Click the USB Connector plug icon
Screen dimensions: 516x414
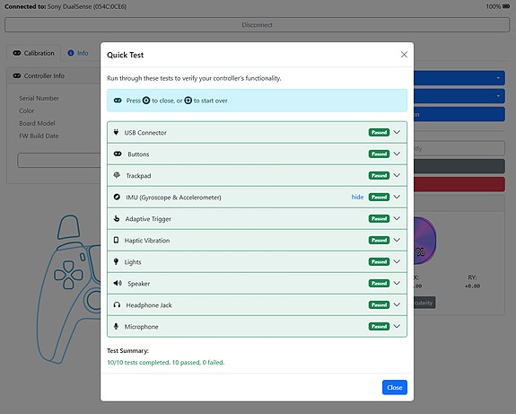point(116,132)
